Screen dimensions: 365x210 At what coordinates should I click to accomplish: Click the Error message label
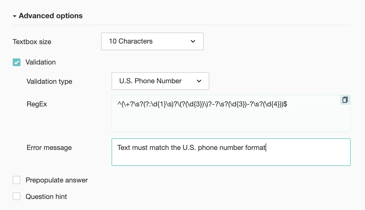pos(49,148)
